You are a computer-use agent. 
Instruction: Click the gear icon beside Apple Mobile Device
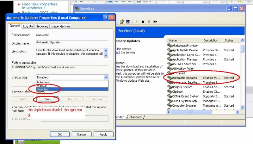(x=169, y=50)
